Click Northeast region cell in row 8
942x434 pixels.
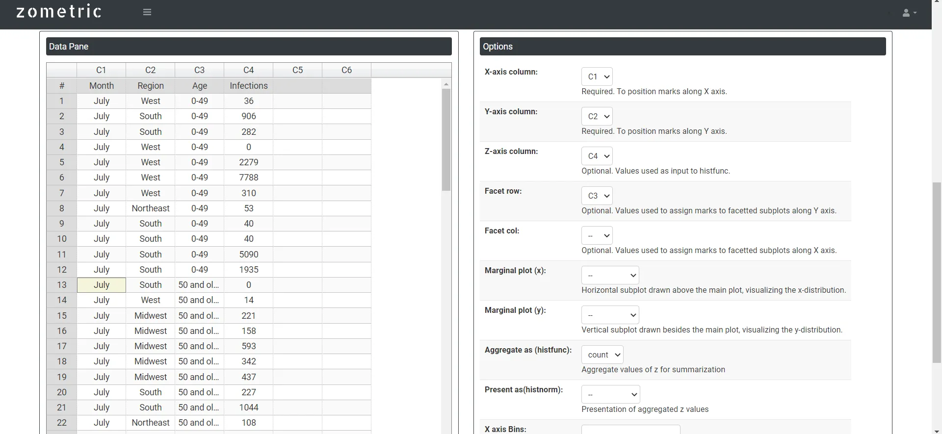pos(151,208)
